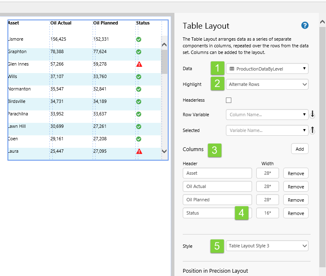The image size is (326, 276).
Task: Click the table scroll up arrow
Action: [x=164, y=44]
